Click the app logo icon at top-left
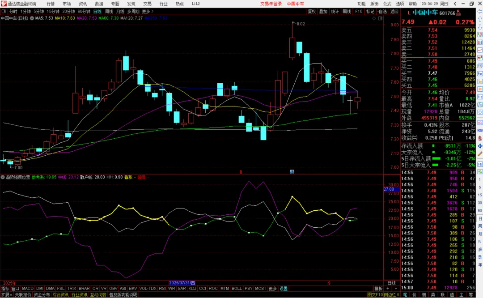 tap(4, 4)
